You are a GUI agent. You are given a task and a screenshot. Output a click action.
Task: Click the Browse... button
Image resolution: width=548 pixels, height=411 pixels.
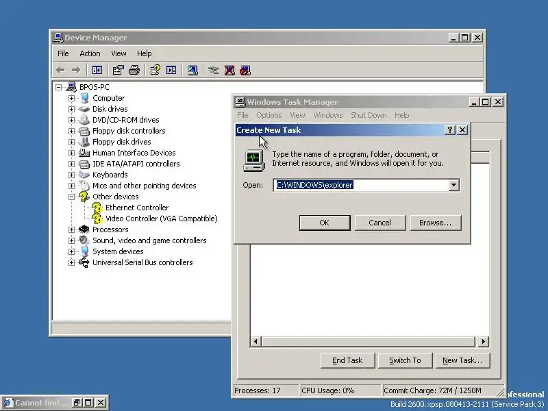pyautogui.click(x=436, y=223)
